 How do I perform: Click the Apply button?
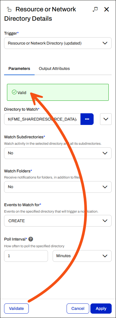(x=101, y=308)
